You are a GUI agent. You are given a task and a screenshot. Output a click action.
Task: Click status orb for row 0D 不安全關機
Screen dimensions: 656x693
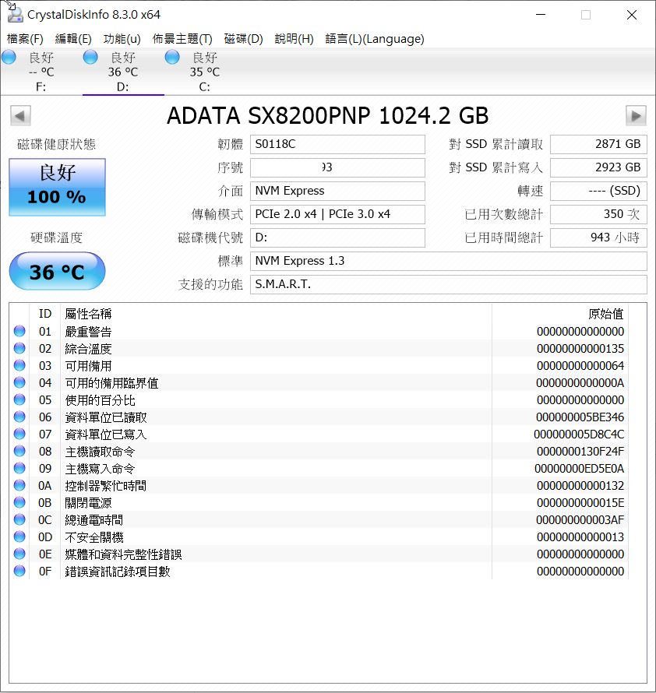(x=19, y=536)
